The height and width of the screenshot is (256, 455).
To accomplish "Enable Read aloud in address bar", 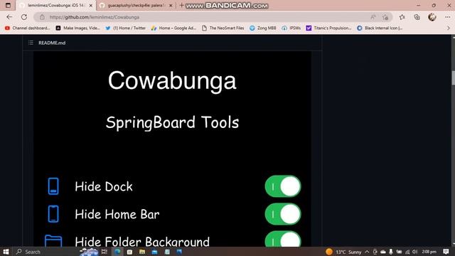I will [373, 17].
